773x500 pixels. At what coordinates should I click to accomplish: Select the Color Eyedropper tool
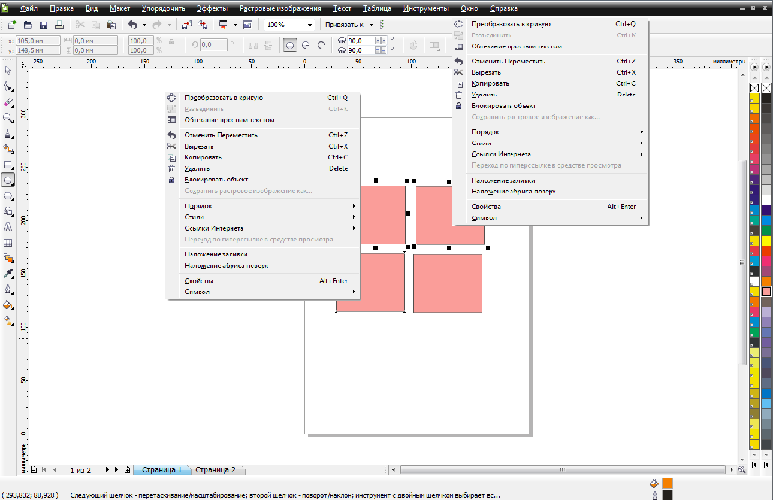point(8,274)
